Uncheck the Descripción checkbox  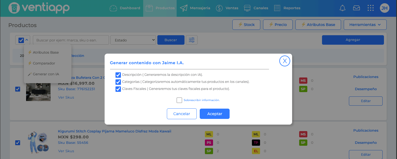[x=118, y=75]
